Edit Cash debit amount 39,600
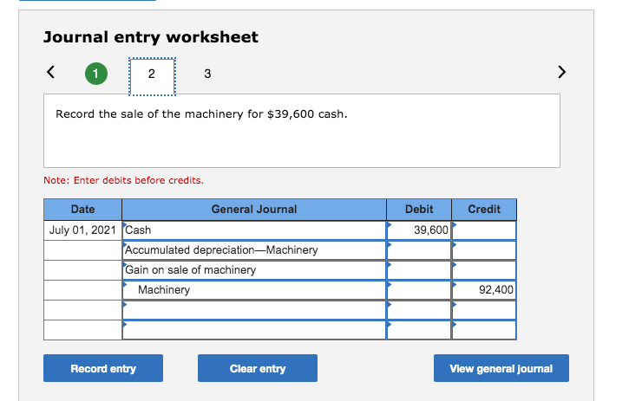629x401 pixels. 419,230
